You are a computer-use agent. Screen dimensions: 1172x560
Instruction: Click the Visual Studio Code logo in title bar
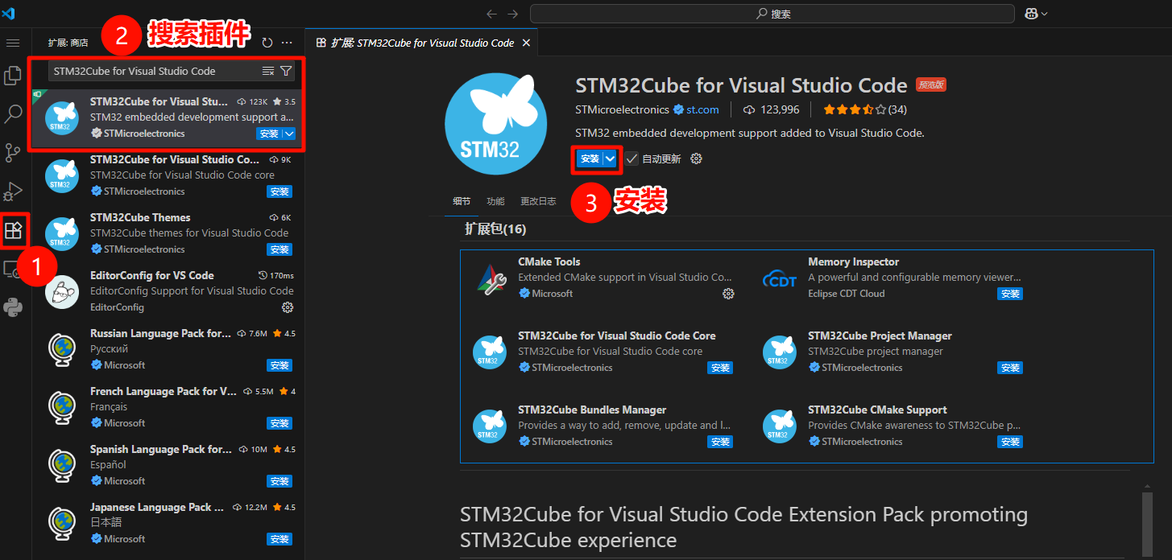(x=9, y=14)
